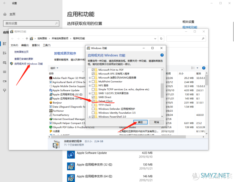Open the view options dropdown arrow

click(197, 68)
